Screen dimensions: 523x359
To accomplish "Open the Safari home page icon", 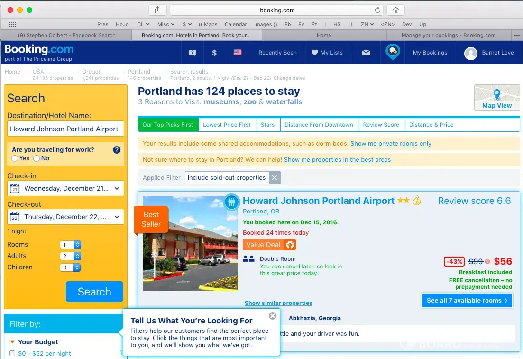I will 395,10.
